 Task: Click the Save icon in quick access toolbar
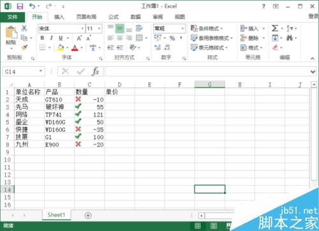coord(20,6)
